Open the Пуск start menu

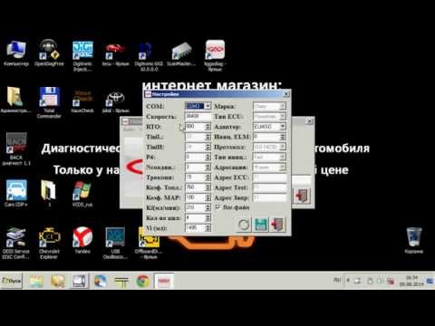pyautogui.click(x=12, y=281)
